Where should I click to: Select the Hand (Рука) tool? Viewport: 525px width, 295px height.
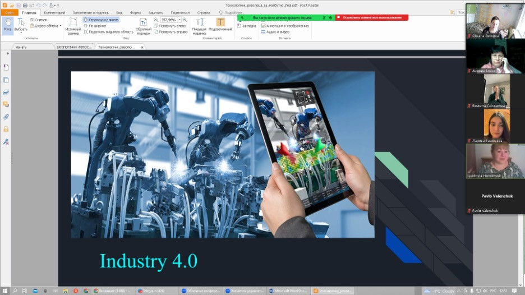pyautogui.click(x=7, y=25)
